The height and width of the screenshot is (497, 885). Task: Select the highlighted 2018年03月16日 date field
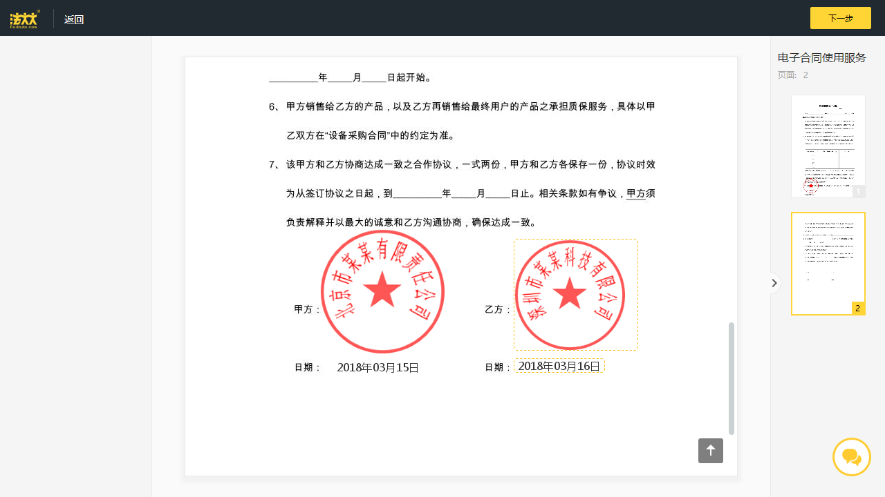point(559,366)
